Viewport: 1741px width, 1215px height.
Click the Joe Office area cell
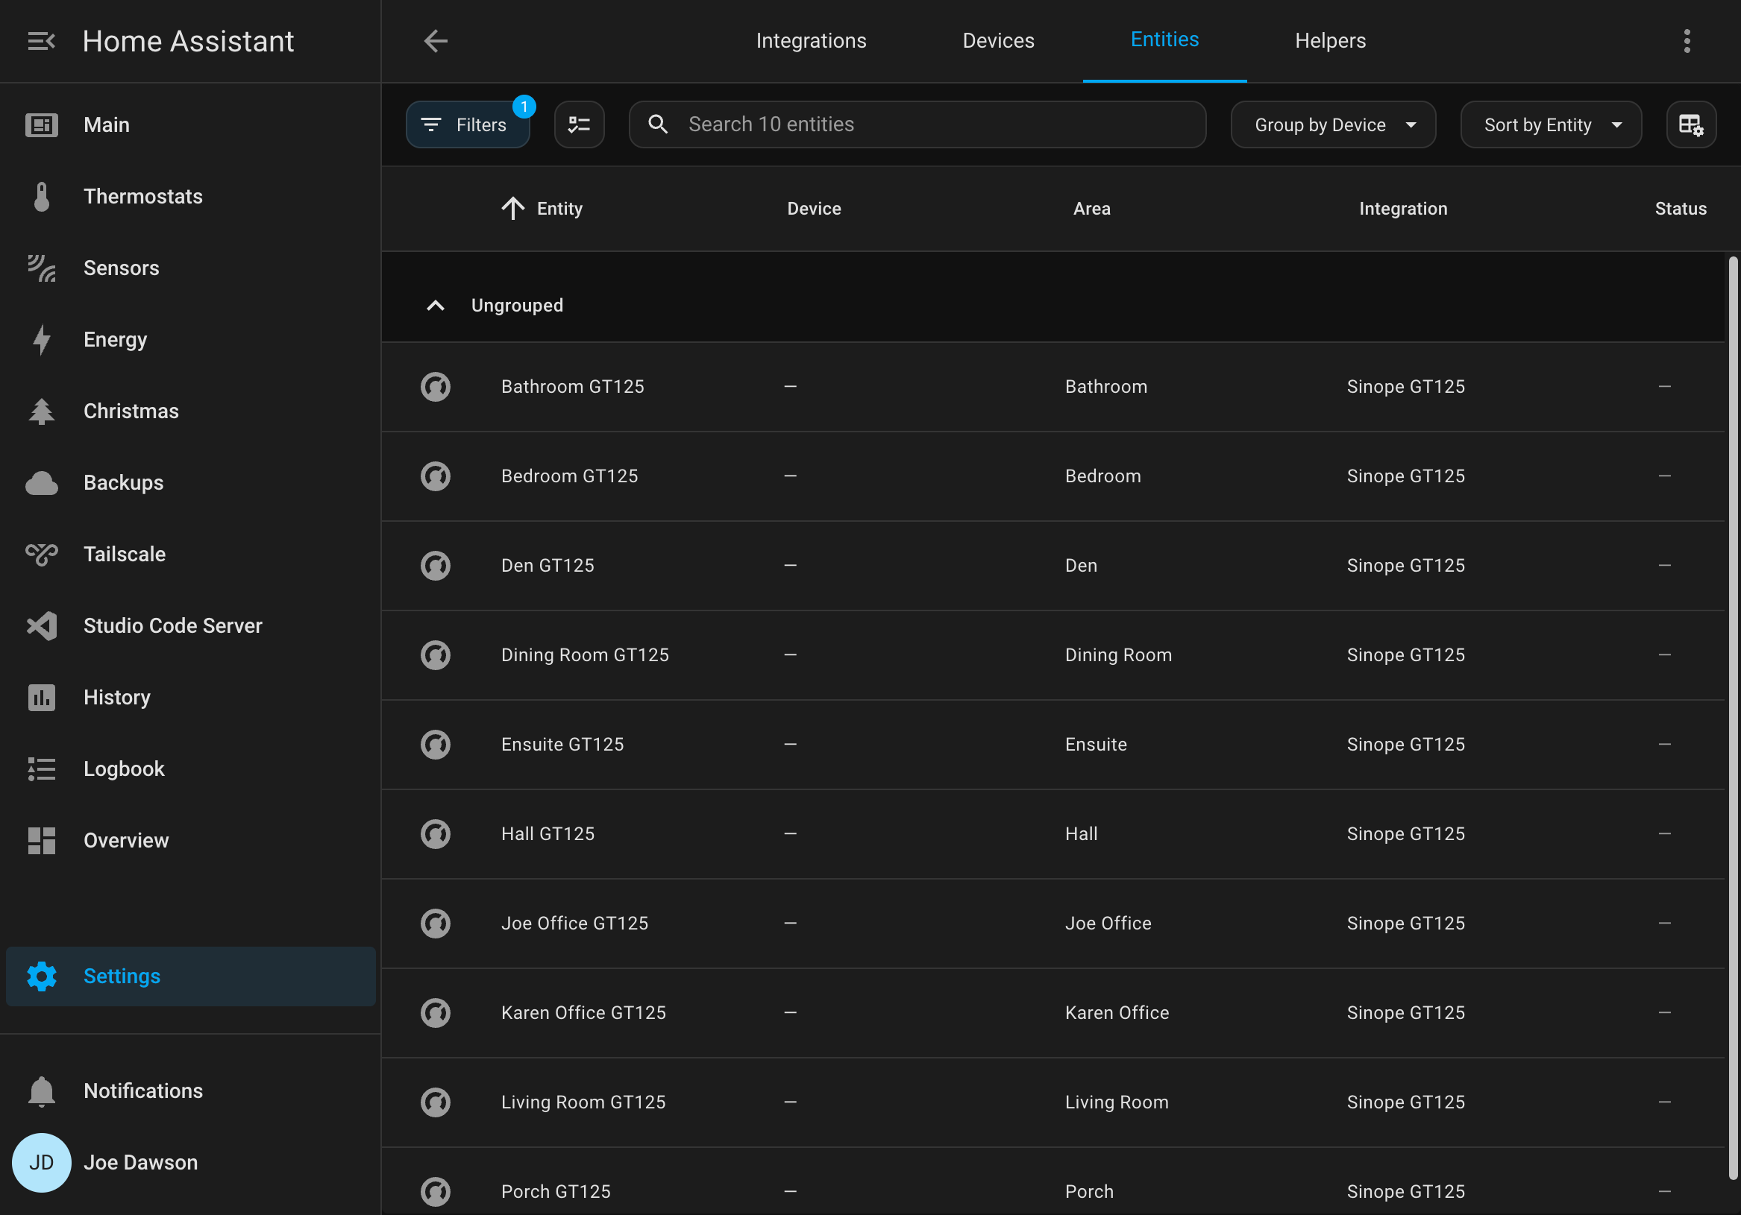[1108, 924]
